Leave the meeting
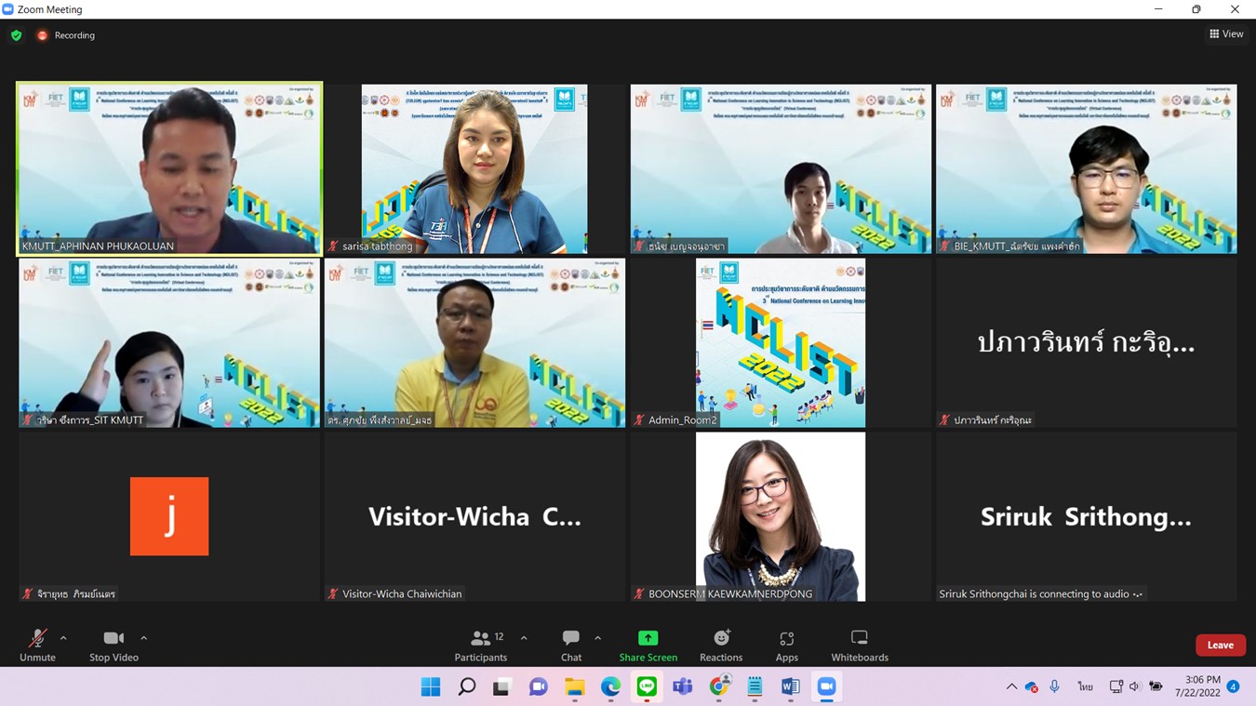1256x706 pixels. tap(1220, 645)
